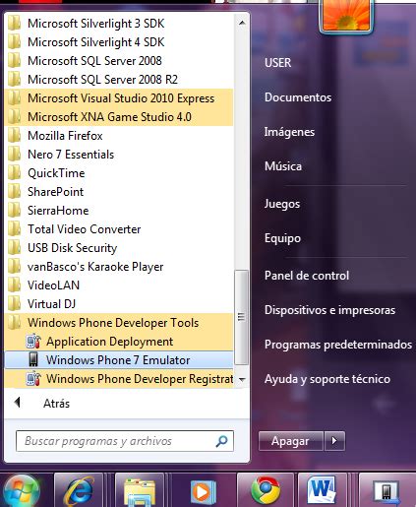Click the scrollbar down arrow in programs list
Image resolution: width=416 pixels, height=507 pixels.
click(x=242, y=380)
